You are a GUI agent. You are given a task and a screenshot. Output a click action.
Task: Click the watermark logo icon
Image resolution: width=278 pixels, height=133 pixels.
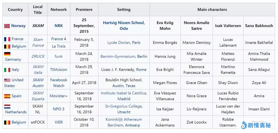(244, 126)
